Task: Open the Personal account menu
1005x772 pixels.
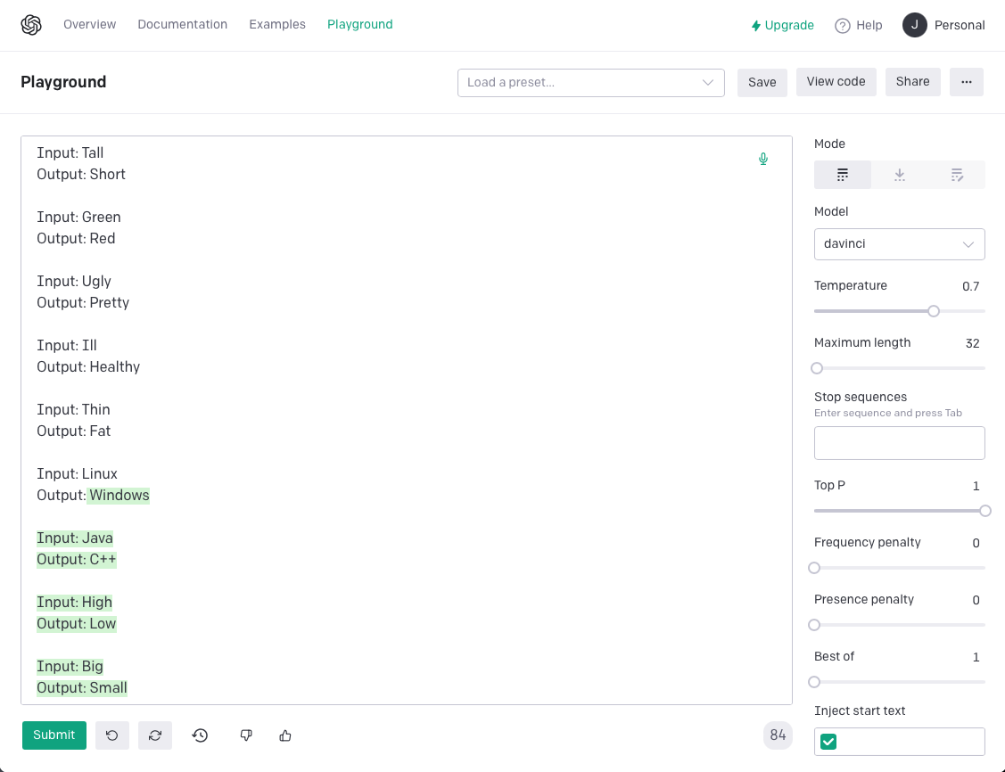Action: pos(943,25)
